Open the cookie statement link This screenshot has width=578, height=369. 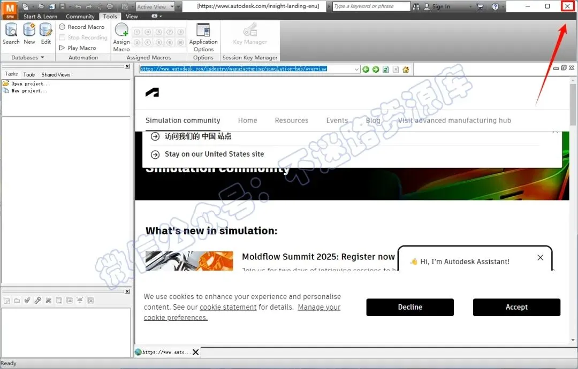click(228, 307)
